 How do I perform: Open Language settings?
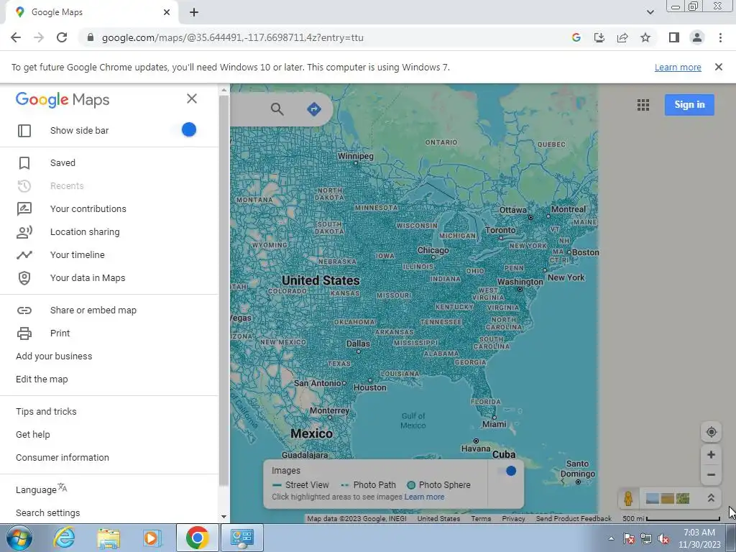[x=41, y=489]
